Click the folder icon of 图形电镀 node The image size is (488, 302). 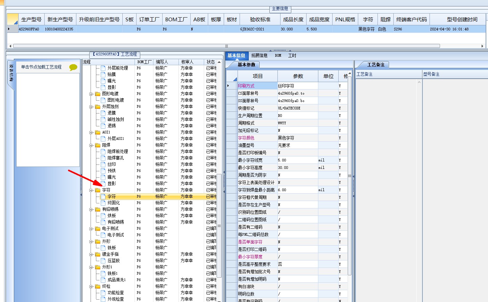(98, 94)
